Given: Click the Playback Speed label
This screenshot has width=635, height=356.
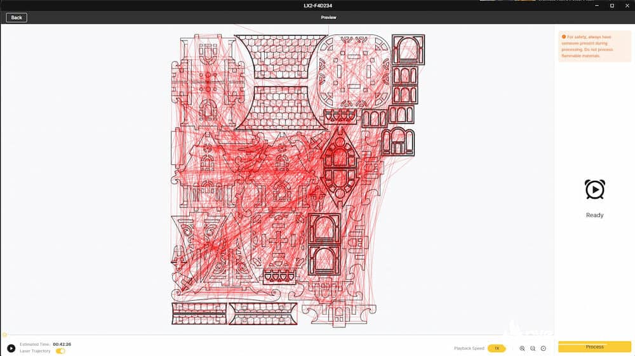Looking at the screenshot, I should (469, 348).
